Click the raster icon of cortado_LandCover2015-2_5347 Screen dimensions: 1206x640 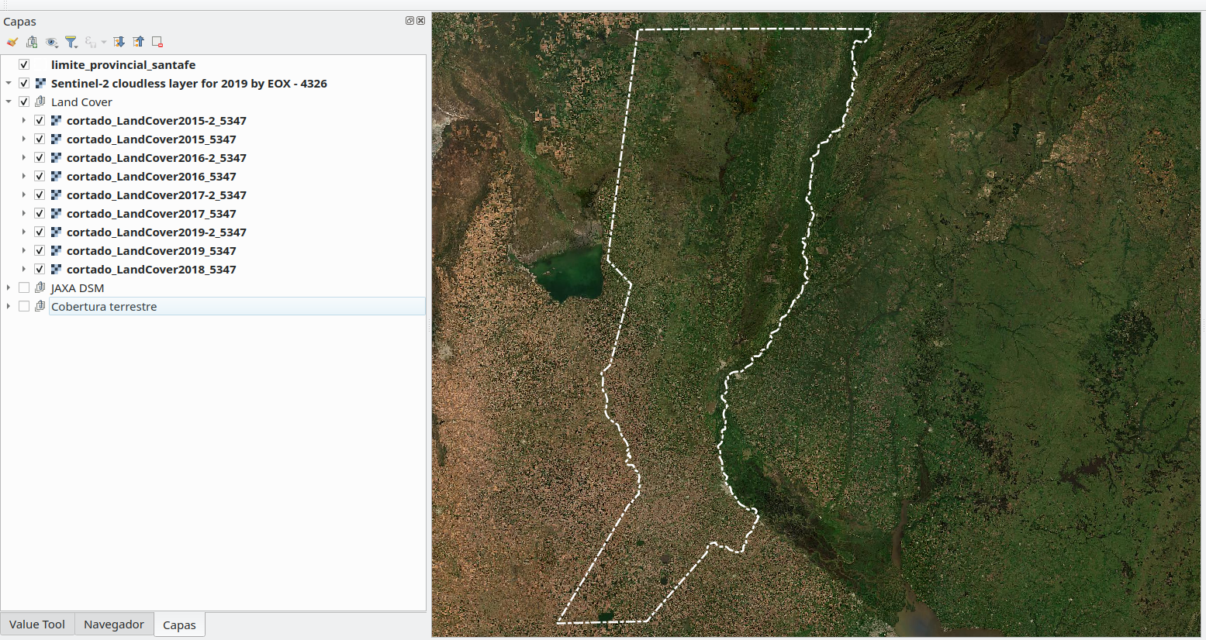[x=57, y=121]
